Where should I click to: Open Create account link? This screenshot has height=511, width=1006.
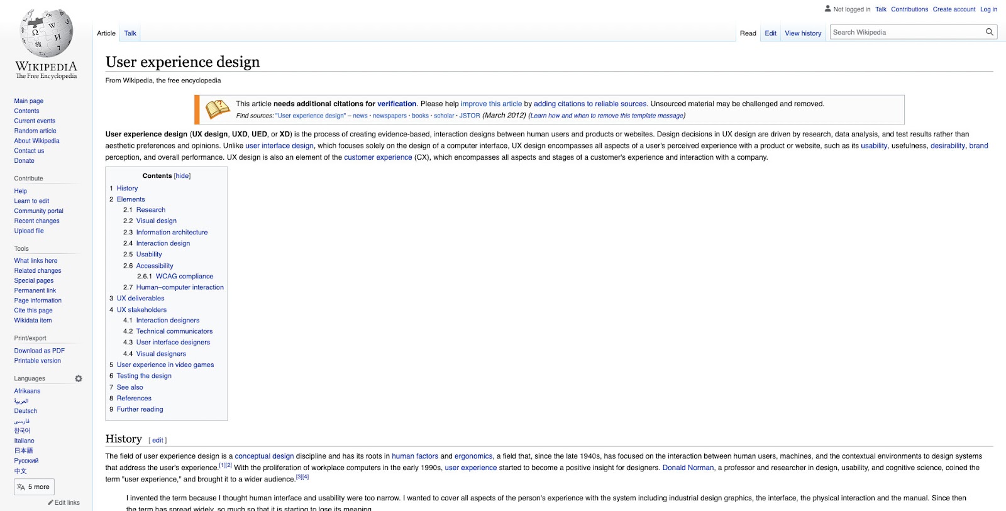click(x=954, y=9)
